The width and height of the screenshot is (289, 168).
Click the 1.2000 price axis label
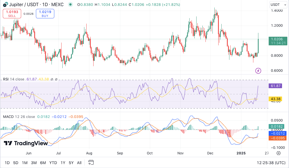point(277,25)
